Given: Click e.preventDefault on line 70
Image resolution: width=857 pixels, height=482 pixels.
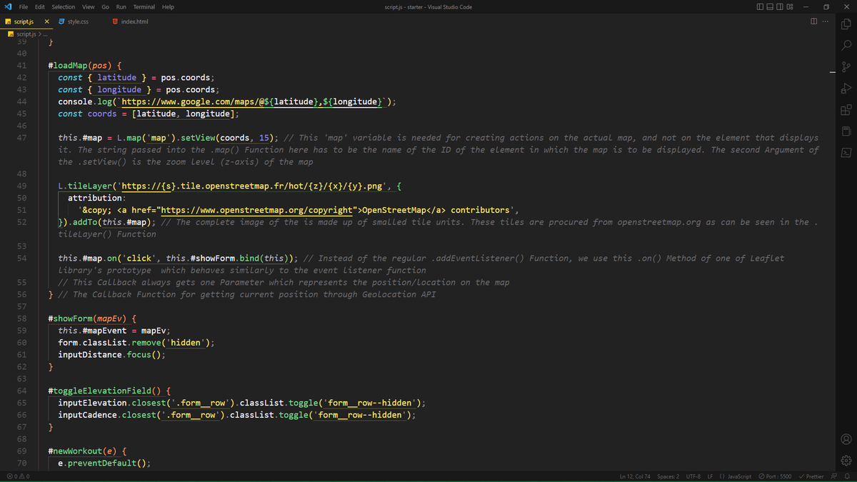Looking at the screenshot, I should pyautogui.click(x=97, y=463).
